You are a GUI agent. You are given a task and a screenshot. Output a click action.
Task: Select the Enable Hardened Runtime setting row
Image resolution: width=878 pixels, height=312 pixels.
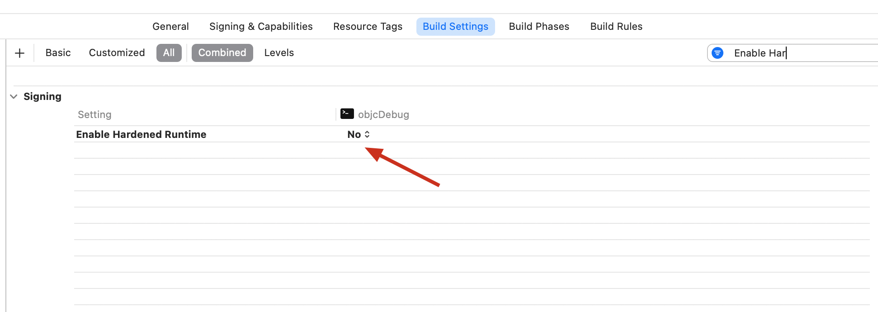click(141, 134)
